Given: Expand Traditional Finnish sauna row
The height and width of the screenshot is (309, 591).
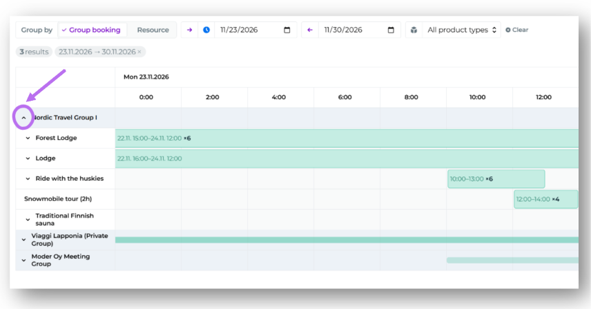Looking at the screenshot, I should pos(28,219).
